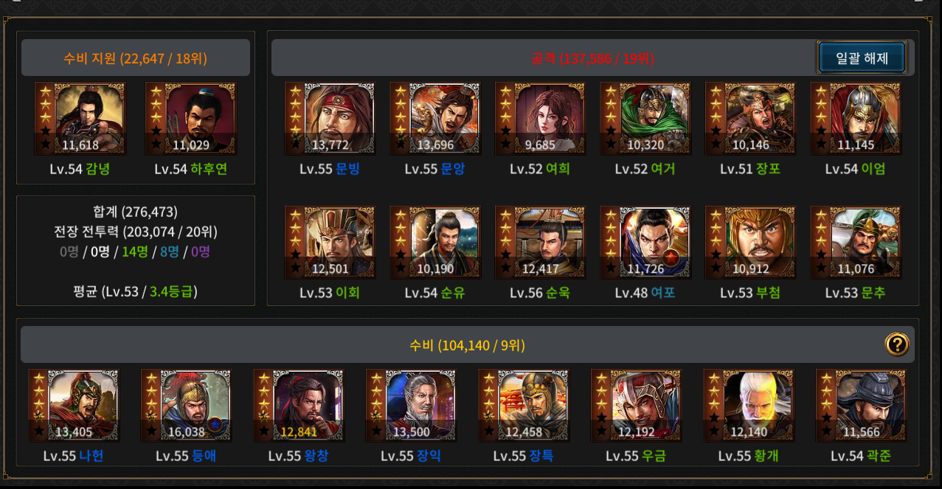Click the 합계 total power summary panel

[x=136, y=251]
